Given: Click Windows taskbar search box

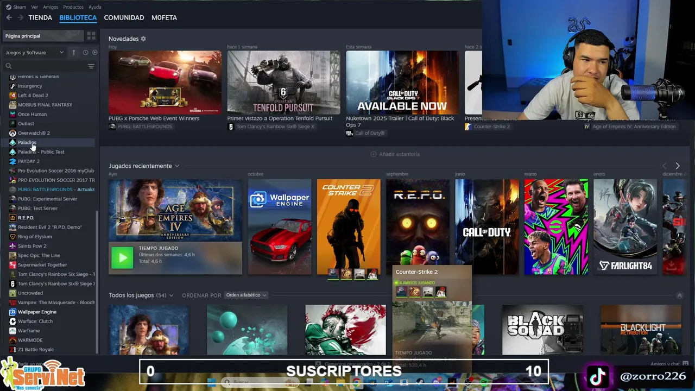Looking at the screenshot, I should (x=261, y=382).
